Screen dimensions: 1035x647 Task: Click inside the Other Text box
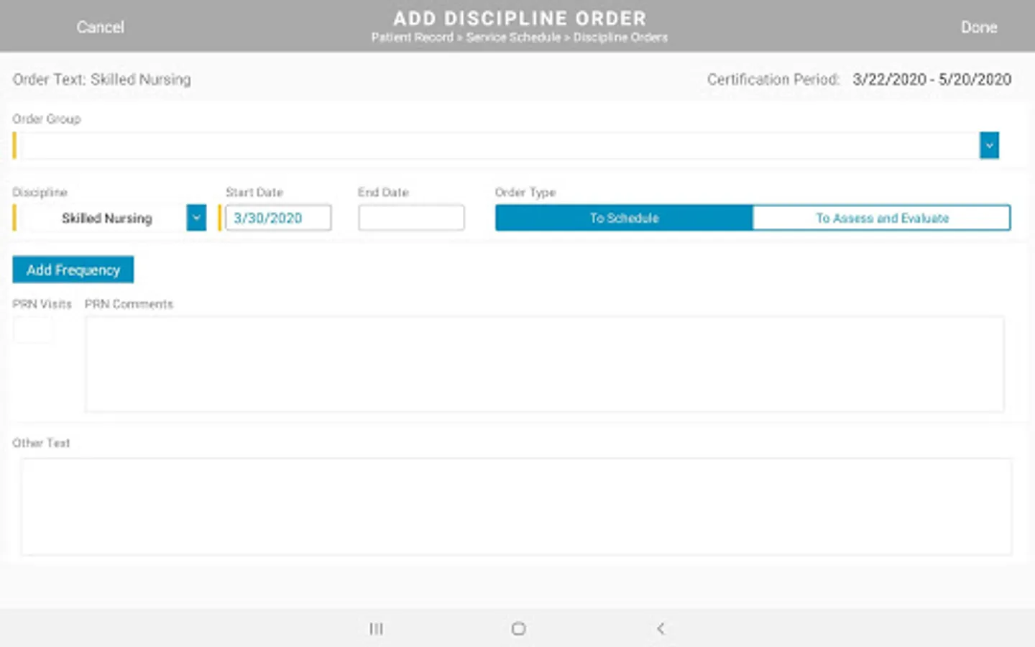pos(516,507)
